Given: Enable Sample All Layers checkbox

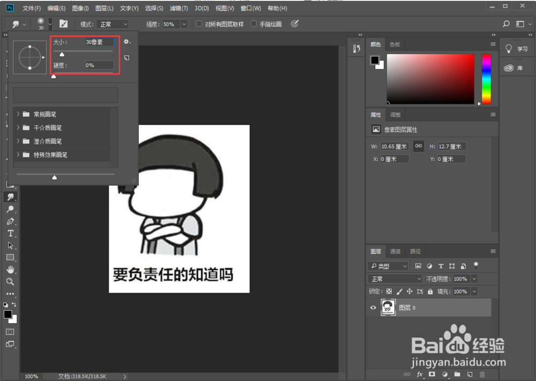Looking at the screenshot, I should coord(199,24).
